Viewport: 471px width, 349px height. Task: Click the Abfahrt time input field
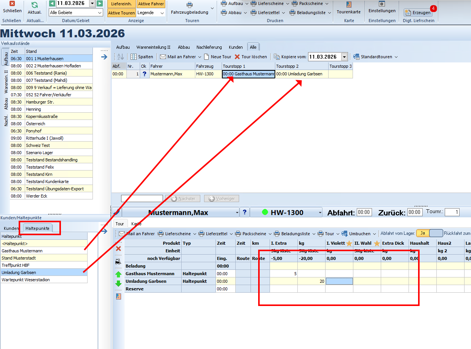click(x=364, y=212)
